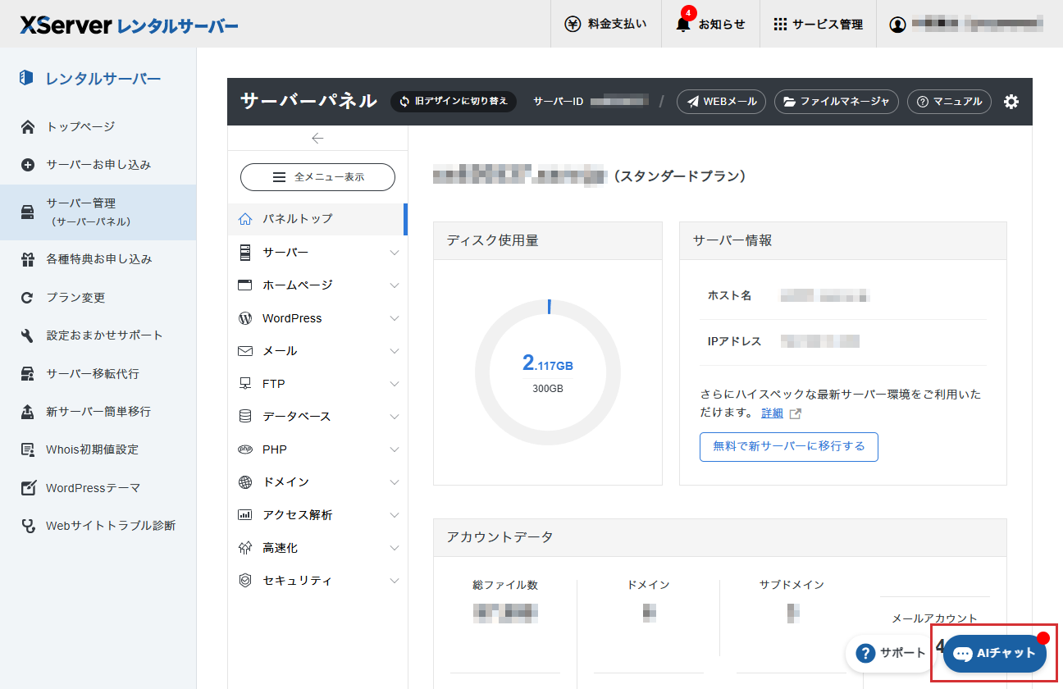The width and height of the screenshot is (1063, 689).
Task: Click the PHP icon in panel menu
Action: 244,449
